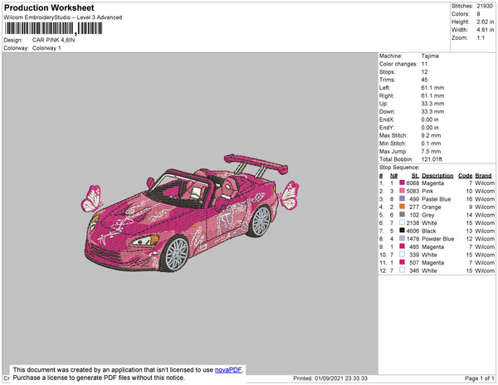Select the Magenta swatch in stop 1
This screenshot has height=385, width=498.
tap(403, 183)
